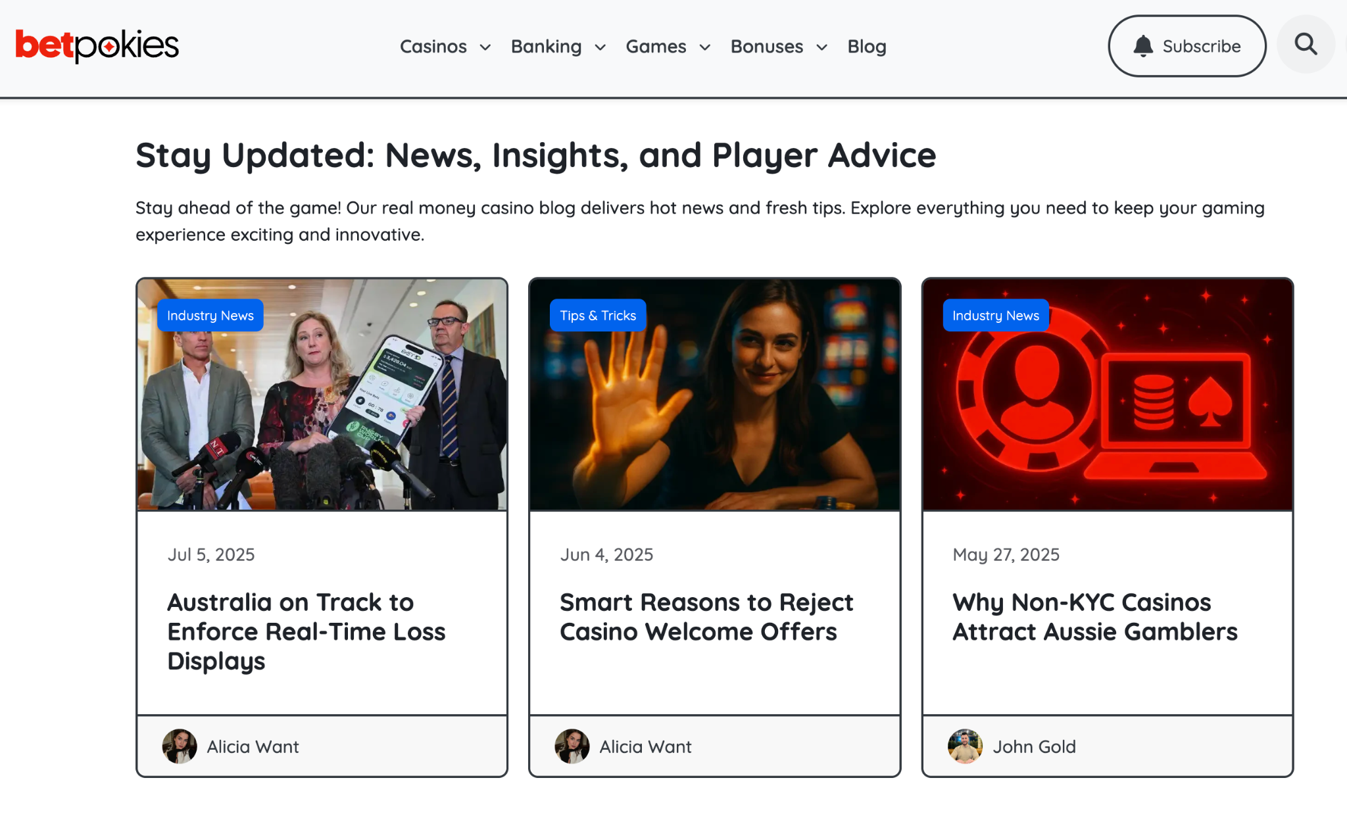Screen dimensions: 1347x826
Task: Open the red poker chip thumbnail
Action: pos(1108,395)
